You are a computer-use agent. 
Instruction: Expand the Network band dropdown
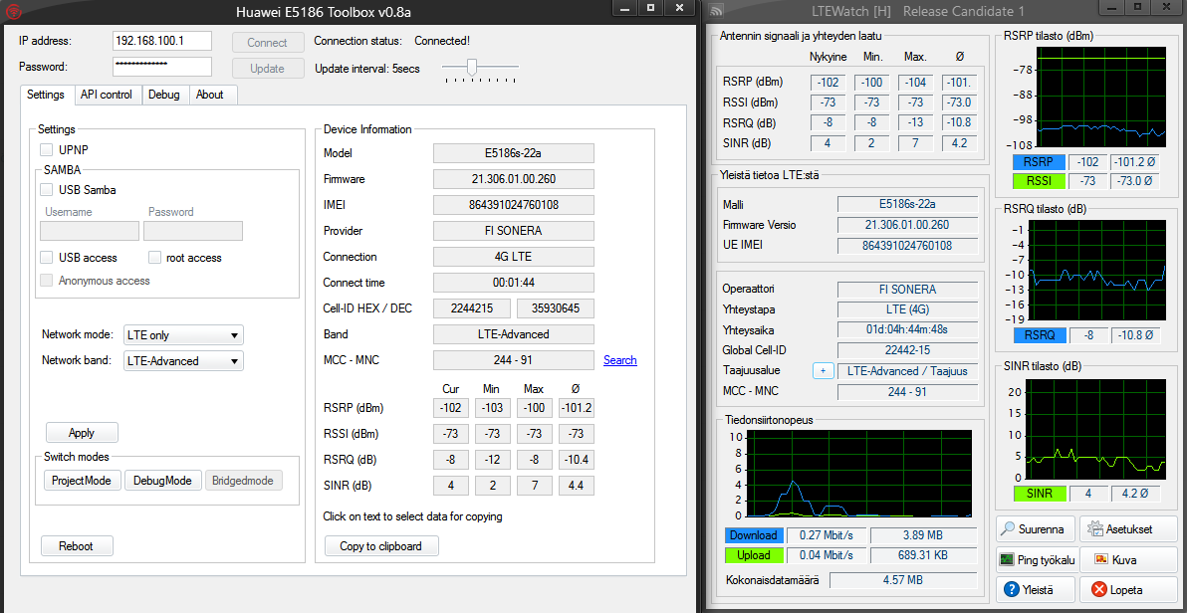tap(183, 361)
